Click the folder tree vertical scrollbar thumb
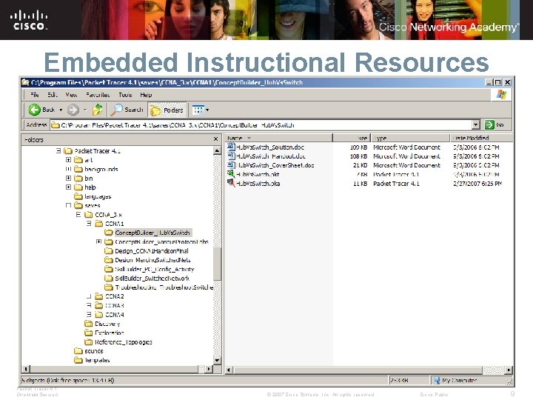Viewport: 533px width, 400px height. click(x=217, y=264)
